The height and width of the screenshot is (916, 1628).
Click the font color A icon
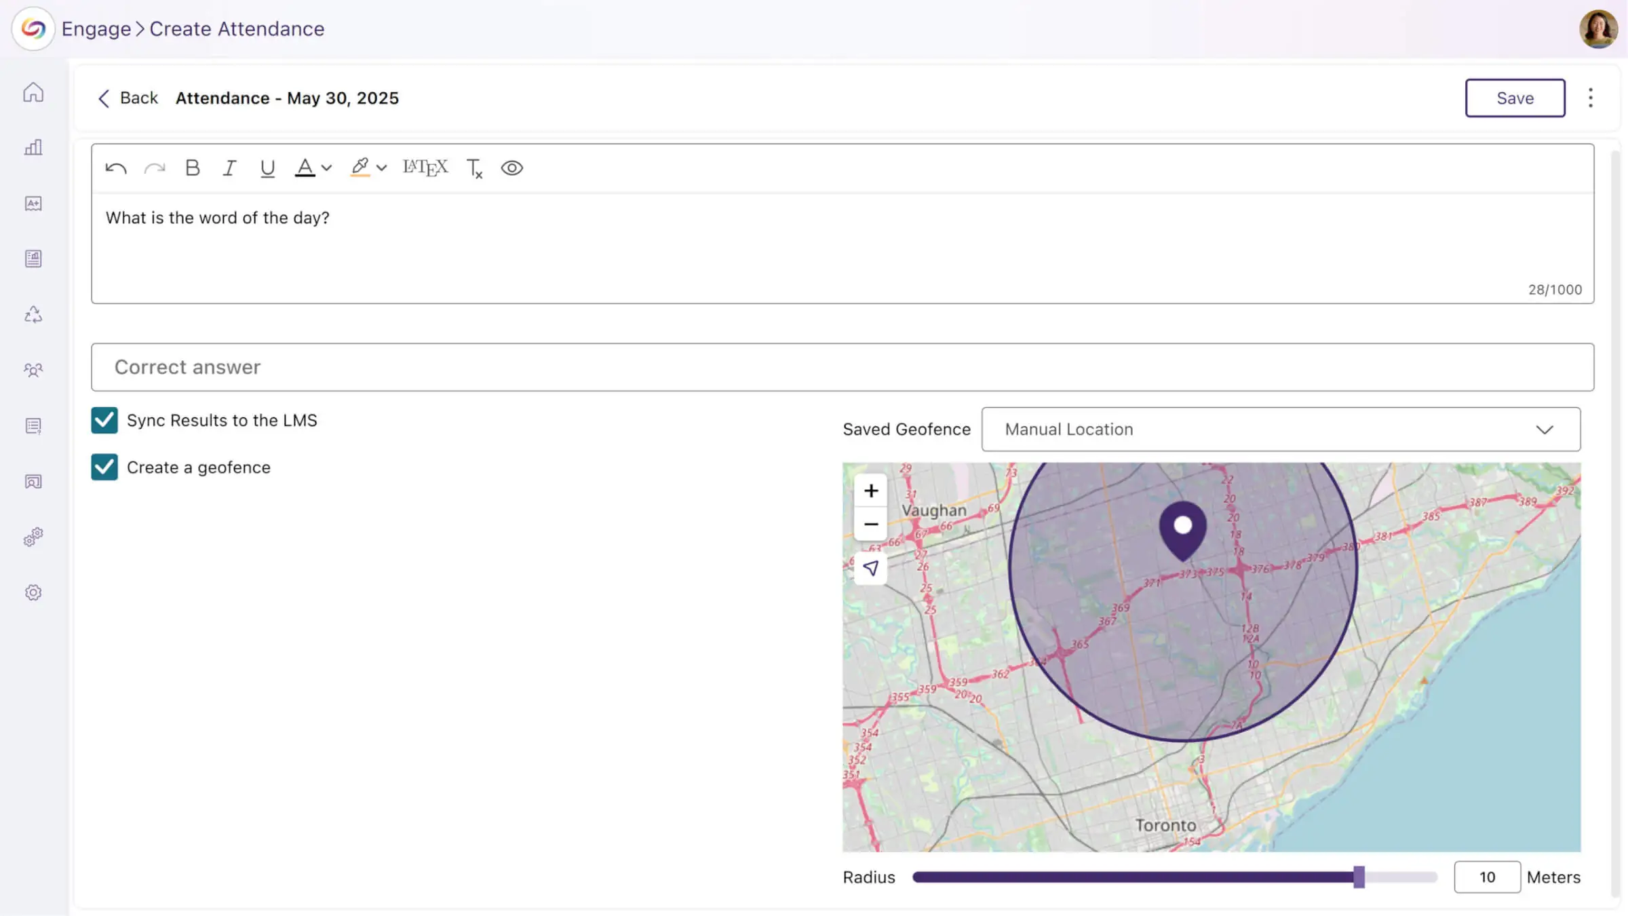305,168
